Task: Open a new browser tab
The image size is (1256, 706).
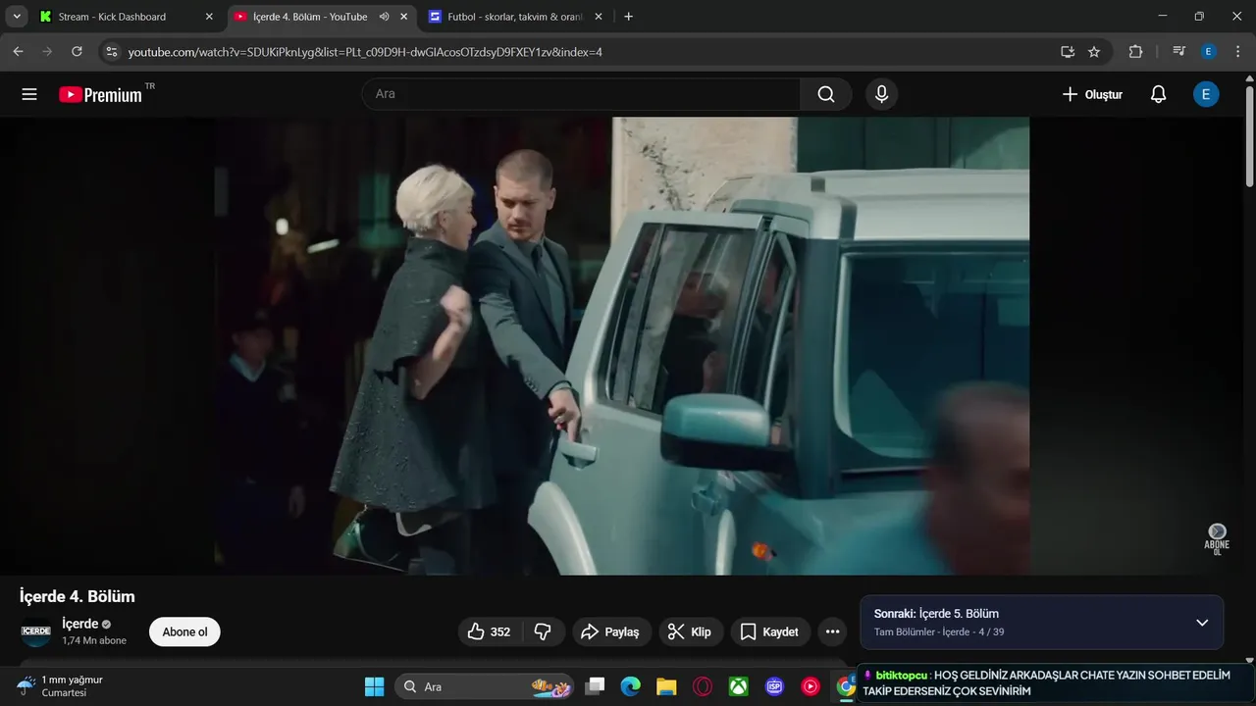Action: [628, 17]
